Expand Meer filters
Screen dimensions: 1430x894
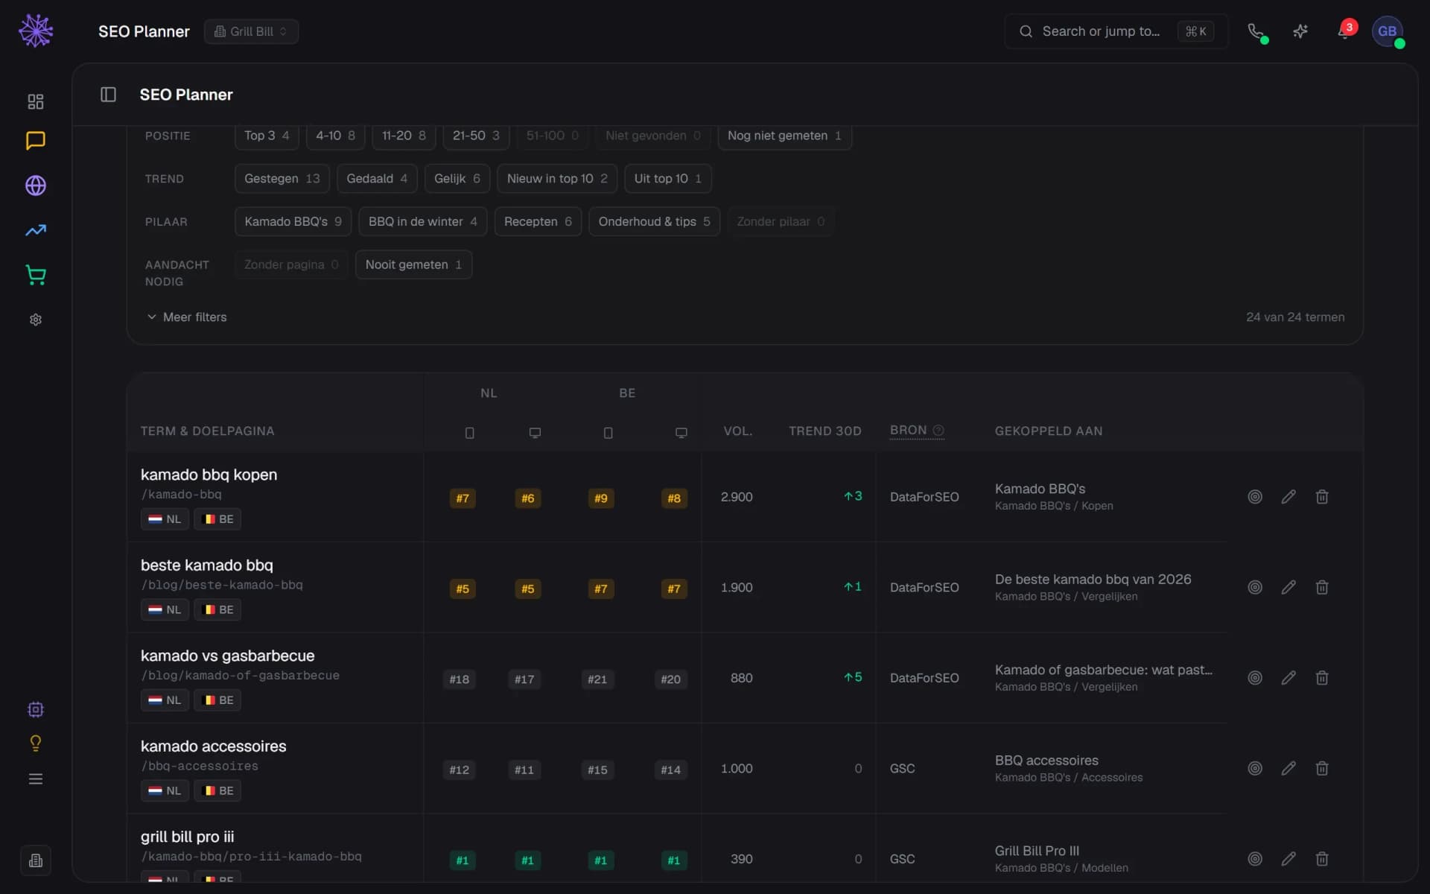187,317
